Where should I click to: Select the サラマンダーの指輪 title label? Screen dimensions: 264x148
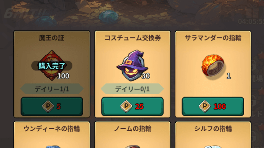[x=213, y=38]
